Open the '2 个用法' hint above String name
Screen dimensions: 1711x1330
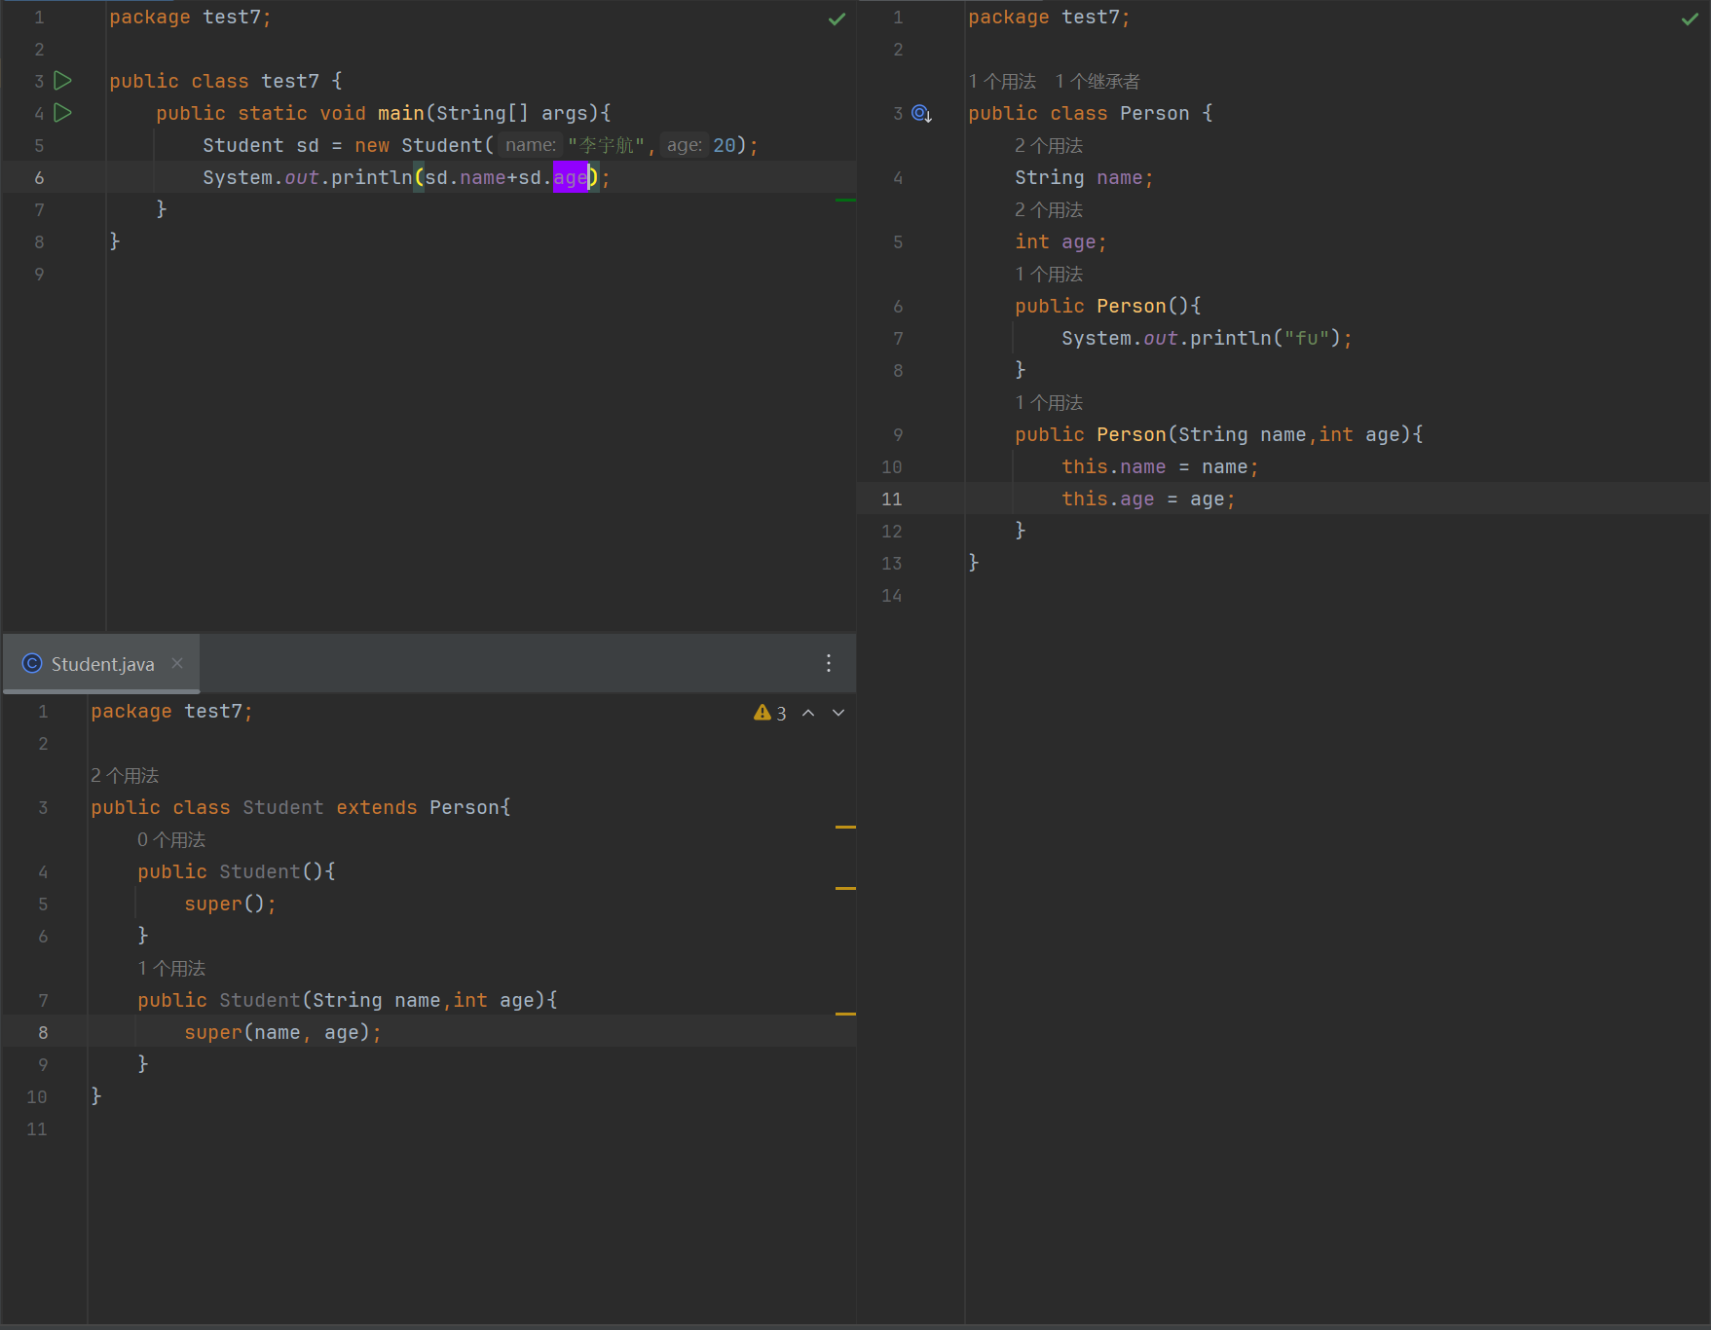click(1049, 146)
